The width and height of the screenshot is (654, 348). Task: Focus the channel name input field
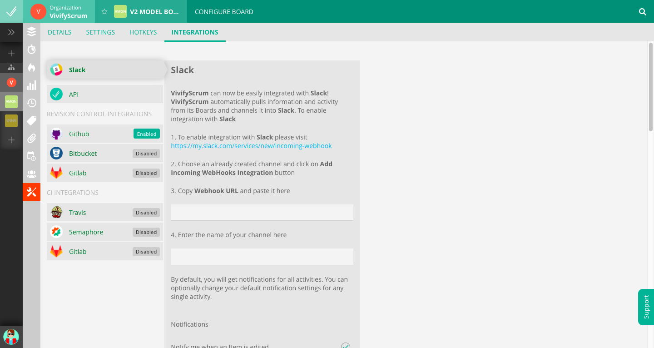[x=262, y=257]
